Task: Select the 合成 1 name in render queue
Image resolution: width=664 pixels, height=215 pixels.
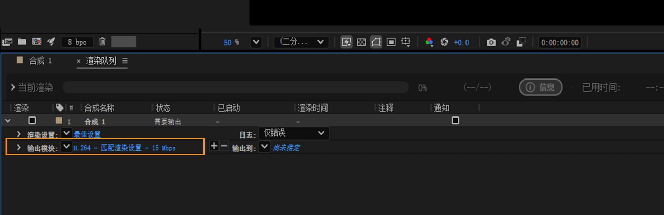Action: tap(95, 122)
